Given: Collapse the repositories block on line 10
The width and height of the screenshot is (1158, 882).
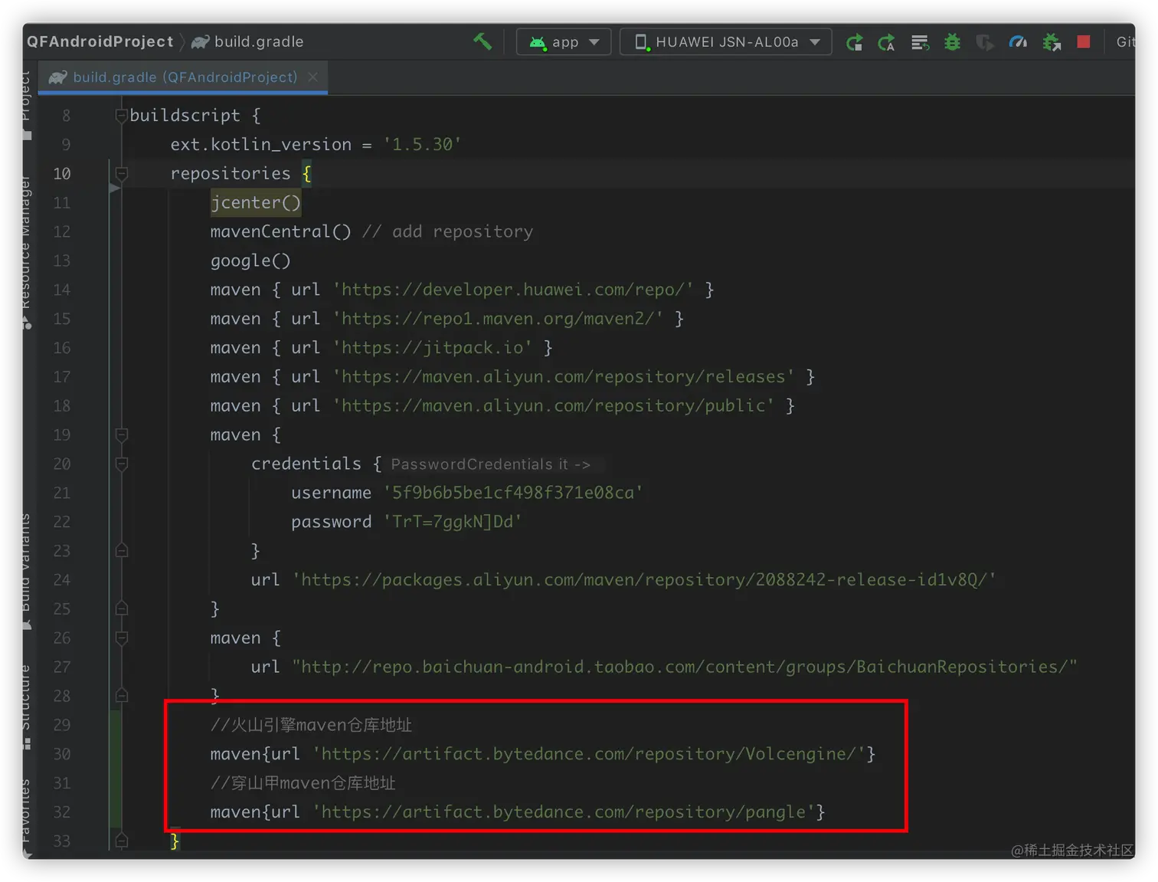Looking at the screenshot, I should pos(121,173).
